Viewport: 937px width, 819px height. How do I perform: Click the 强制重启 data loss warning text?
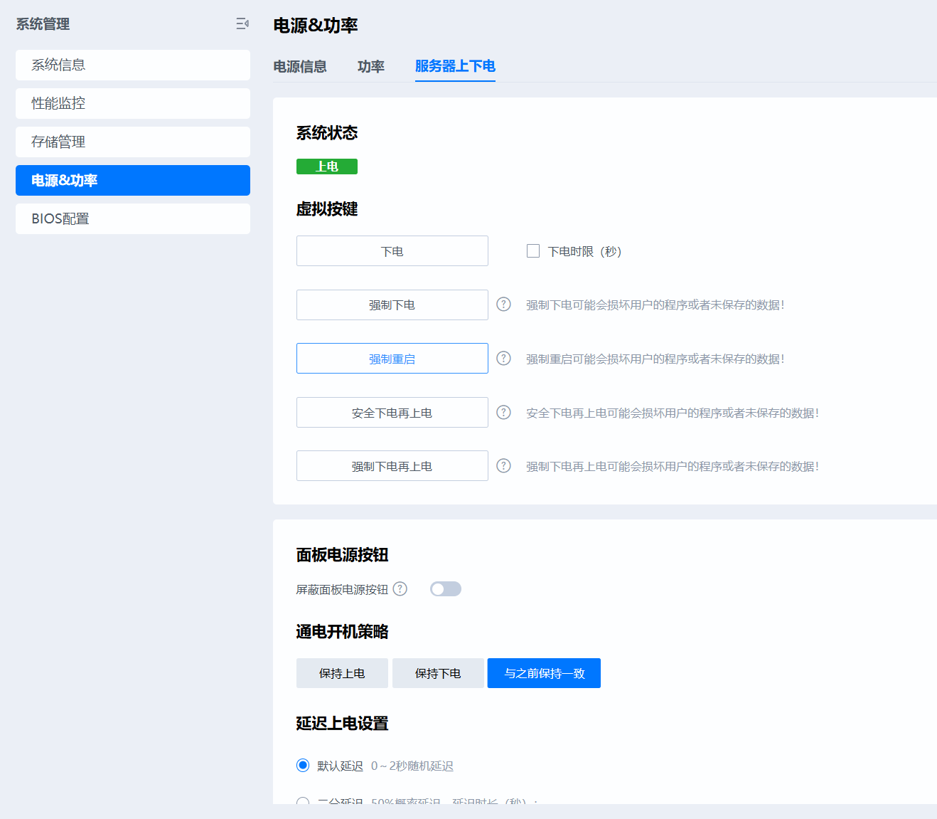point(655,359)
